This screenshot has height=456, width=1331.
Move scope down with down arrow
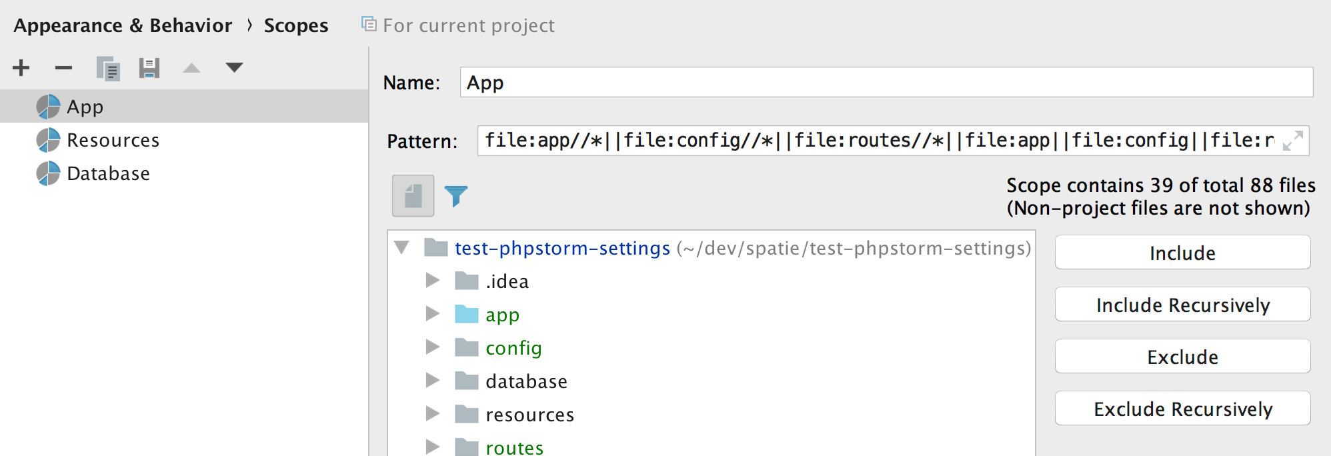(234, 67)
